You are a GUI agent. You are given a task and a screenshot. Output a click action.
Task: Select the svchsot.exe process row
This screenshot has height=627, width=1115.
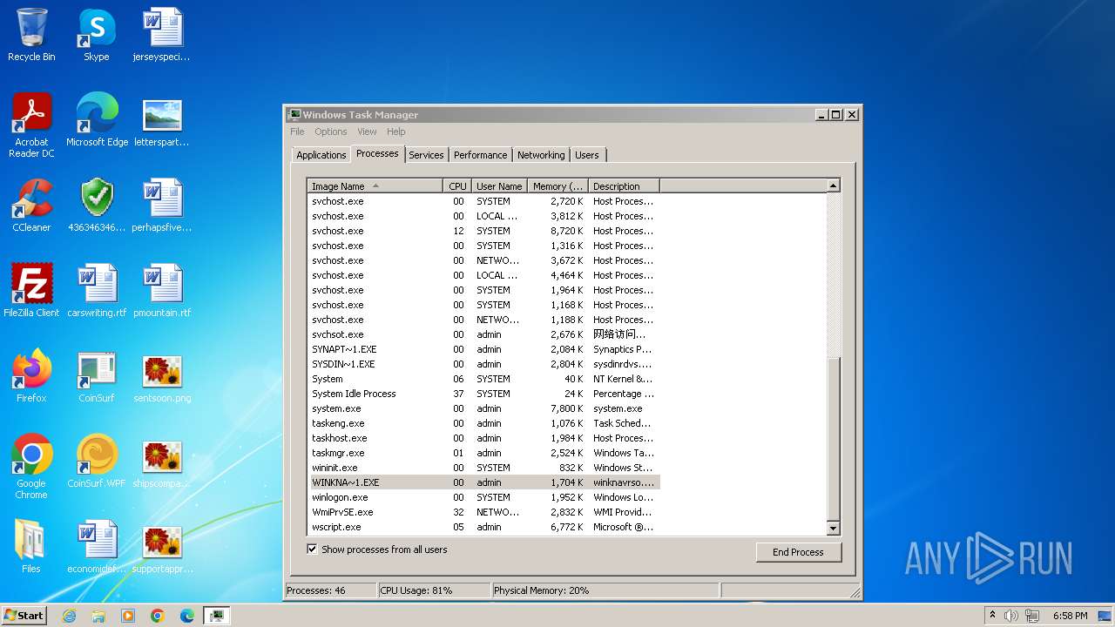click(483, 334)
